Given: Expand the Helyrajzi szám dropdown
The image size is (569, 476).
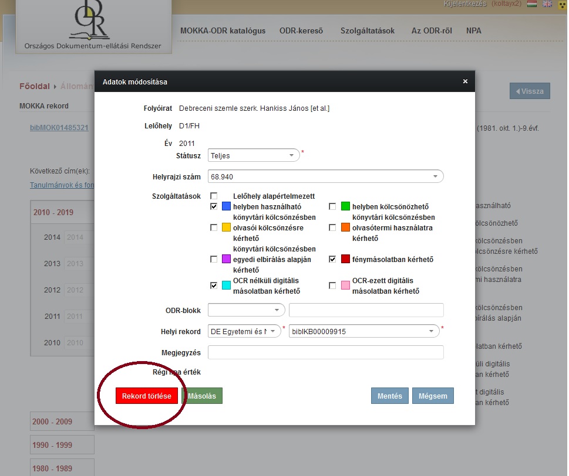Looking at the screenshot, I should 435,176.
